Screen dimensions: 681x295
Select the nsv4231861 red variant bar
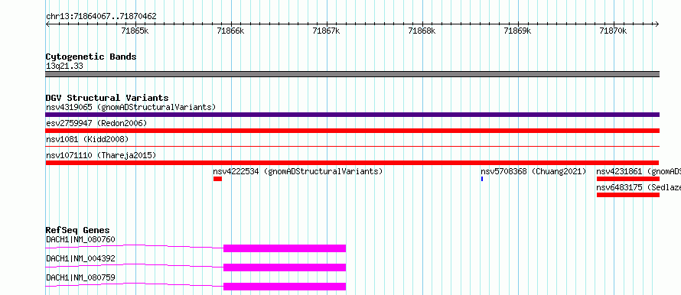click(x=628, y=179)
